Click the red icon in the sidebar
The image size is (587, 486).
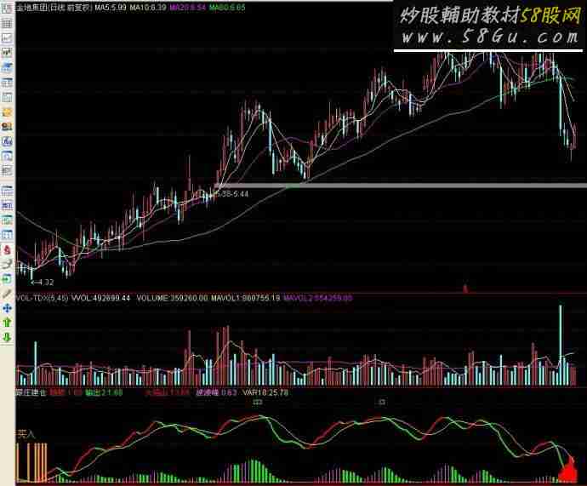7,249
